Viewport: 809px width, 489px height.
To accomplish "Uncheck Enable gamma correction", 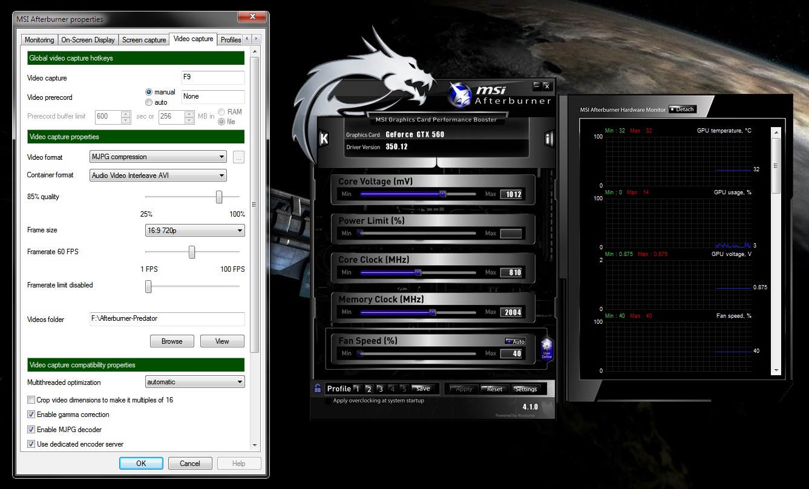I will click(31, 415).
